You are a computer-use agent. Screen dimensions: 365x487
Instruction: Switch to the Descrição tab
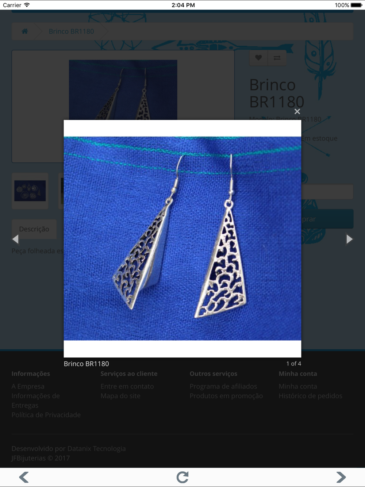(34, 229)
